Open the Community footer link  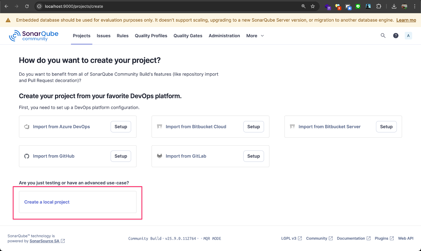319,238
